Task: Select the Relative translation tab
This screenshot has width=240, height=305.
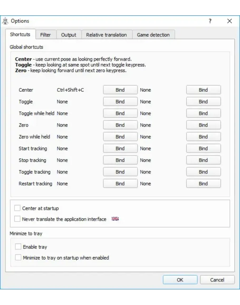Action: click(x=106, y=35)
